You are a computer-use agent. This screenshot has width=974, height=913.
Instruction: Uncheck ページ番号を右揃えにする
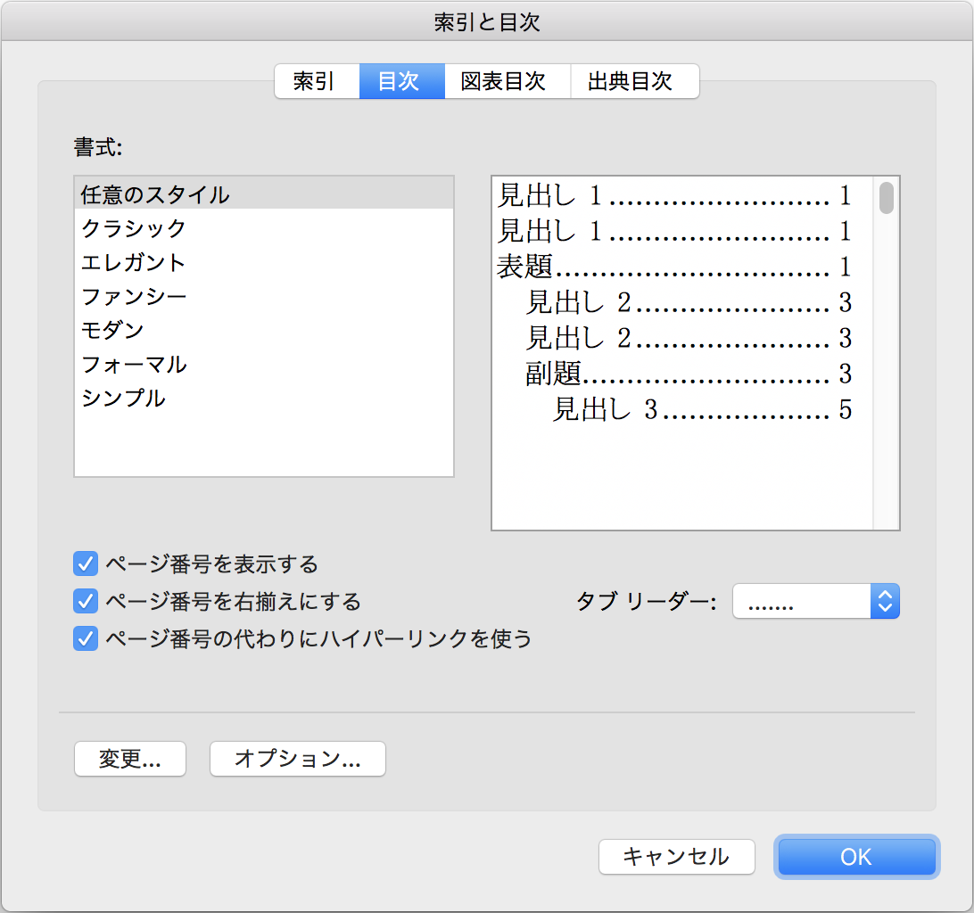coord(86,602)
